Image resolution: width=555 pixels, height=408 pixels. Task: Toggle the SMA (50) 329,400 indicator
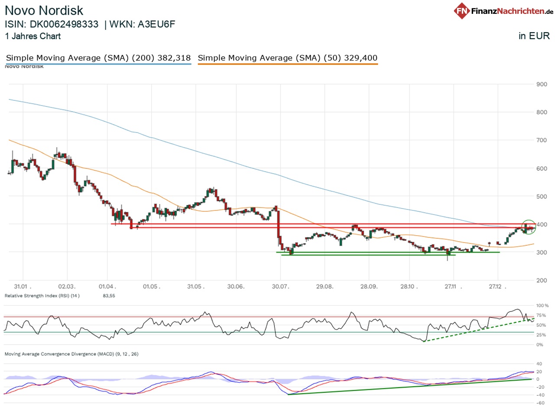coord(287,58)
